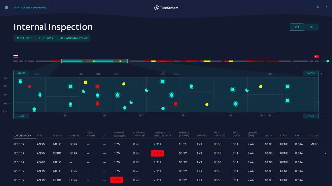This screenshot has height=186, width=332.
Task: Switch to 3D view
Action: 311,27
